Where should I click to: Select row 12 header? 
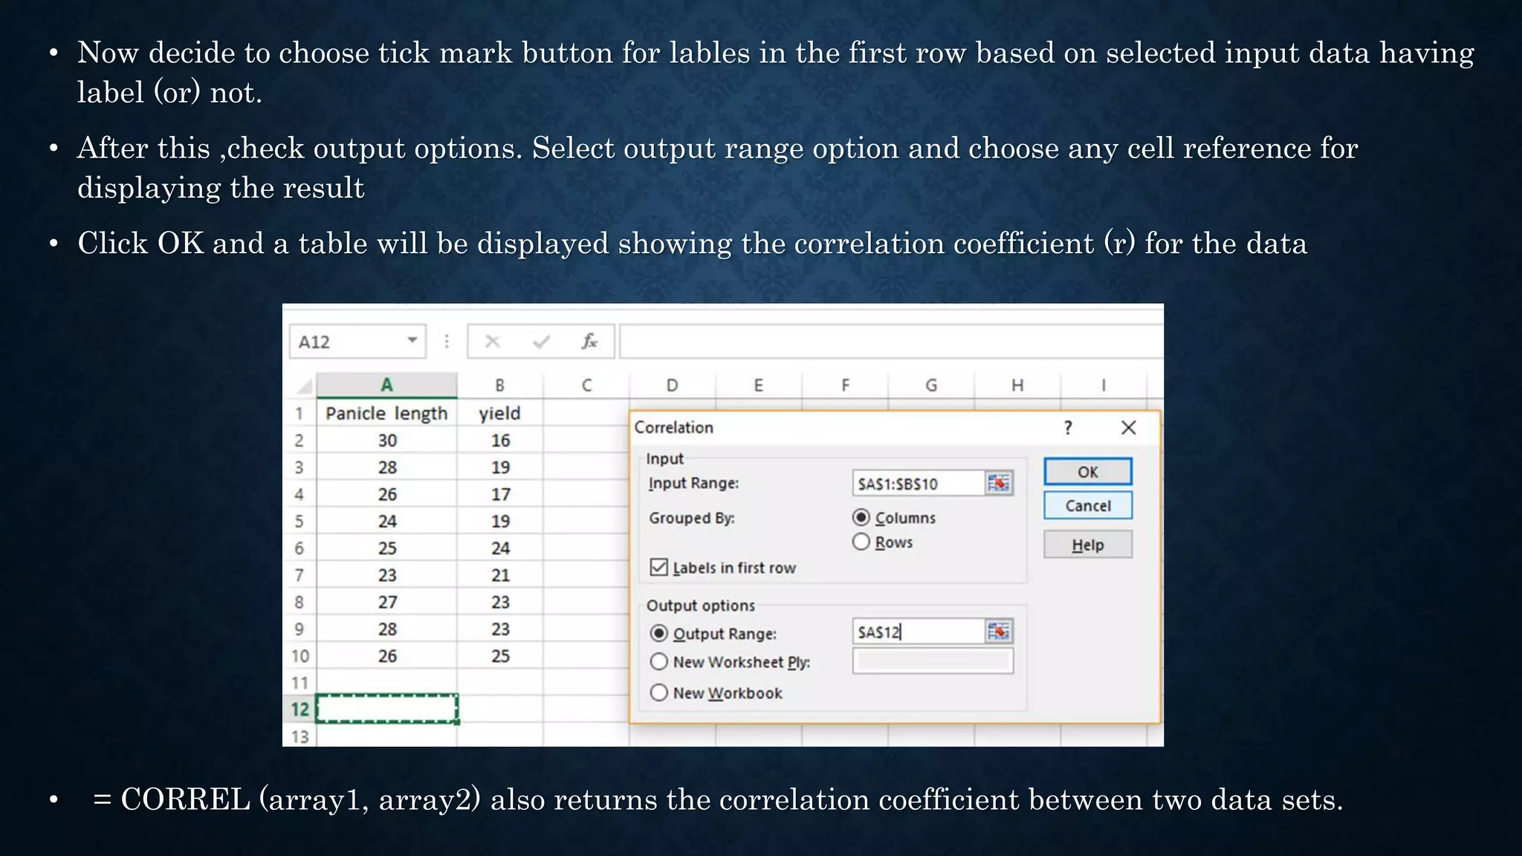point(299,710)
